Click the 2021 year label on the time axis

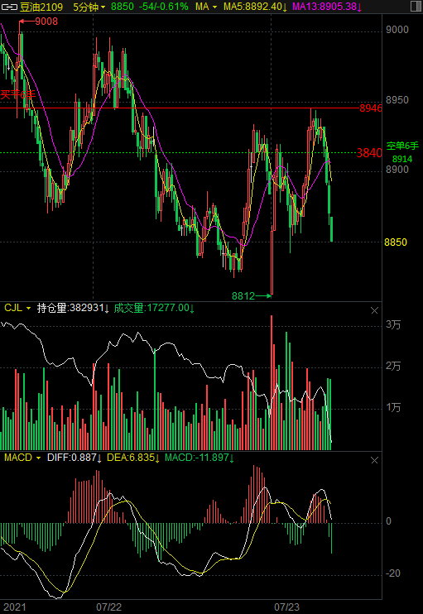(x=15, y=607)
